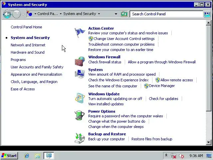Click the shield icon beside Allow remote access
Viewport: 213px width, 160px height.
[157, 80]
